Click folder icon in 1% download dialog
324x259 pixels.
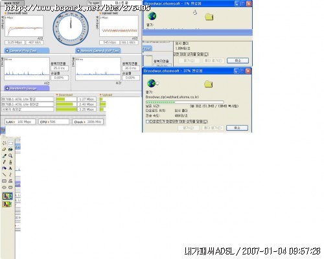coord(209,17)
